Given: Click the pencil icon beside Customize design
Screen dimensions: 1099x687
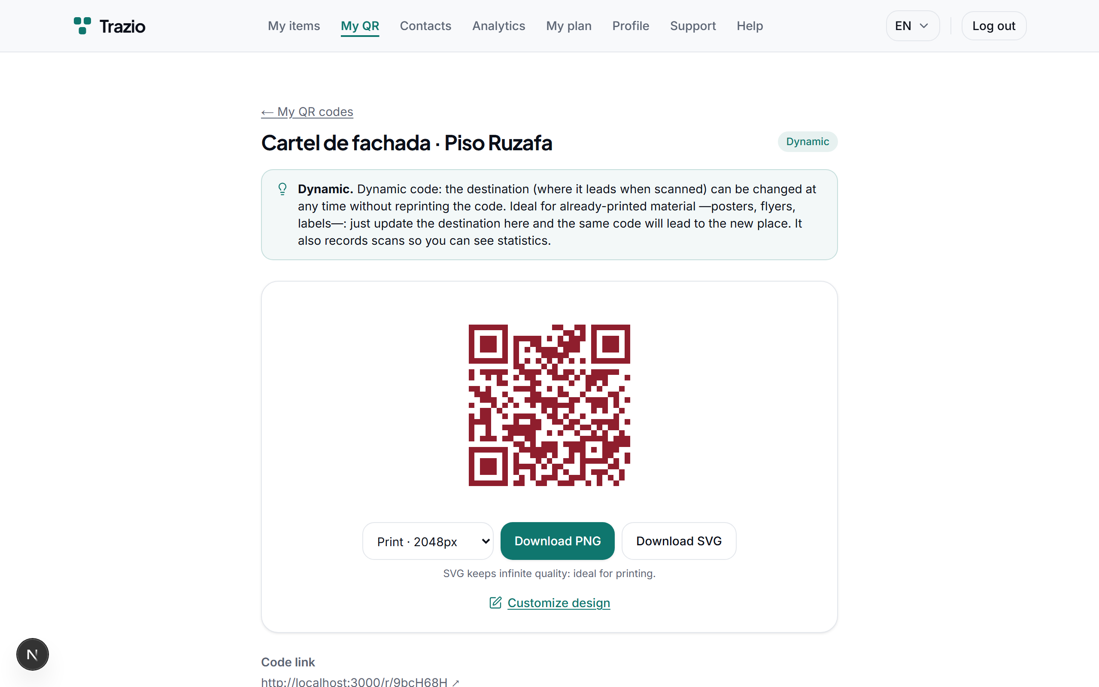Looking at the screenshot, I should (x=495, y=602).
